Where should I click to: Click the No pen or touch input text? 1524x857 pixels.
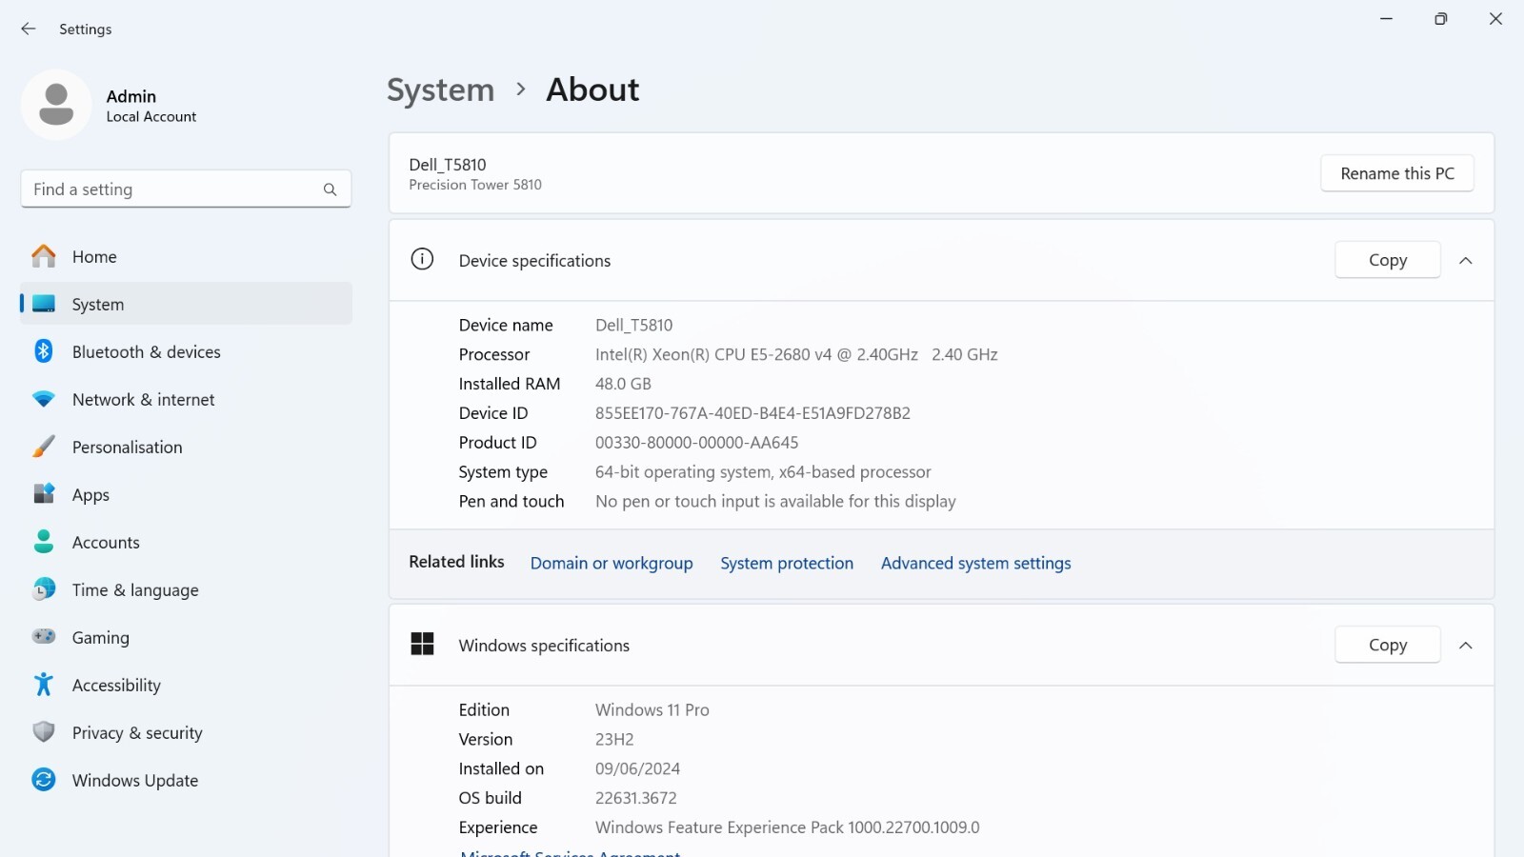[775, 502]
